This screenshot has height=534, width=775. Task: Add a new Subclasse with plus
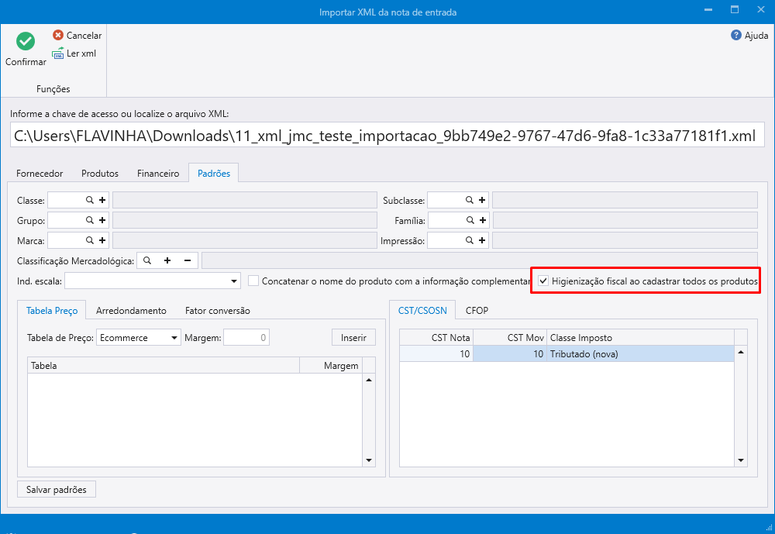pos(482,200)
